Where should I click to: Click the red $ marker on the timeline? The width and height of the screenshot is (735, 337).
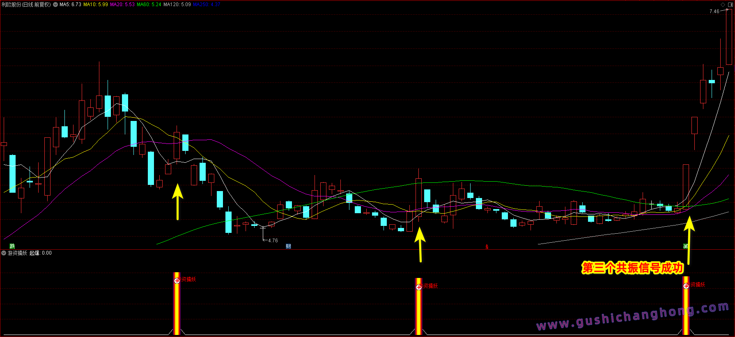pyautogui.click(x=487, y=247)
